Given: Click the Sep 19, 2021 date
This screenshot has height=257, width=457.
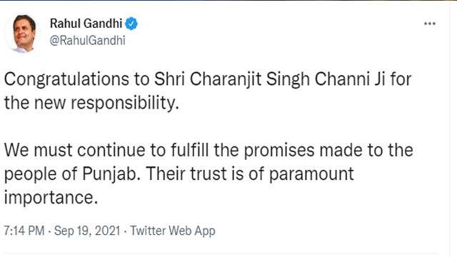Looking at the screenshot, I should point(87,231).
